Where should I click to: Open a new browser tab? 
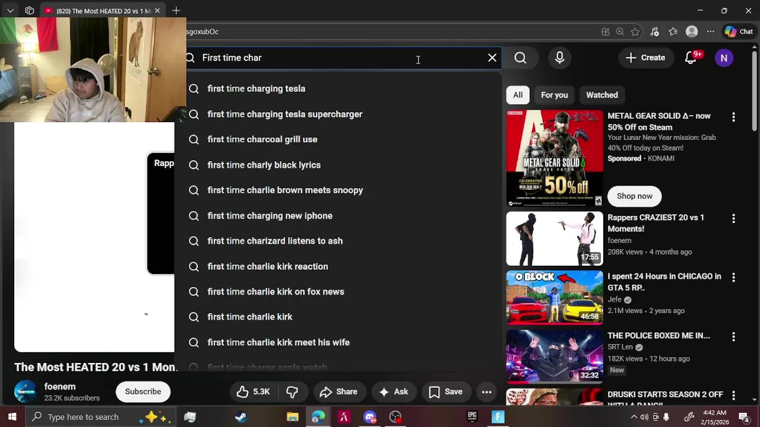pos(176,11)
